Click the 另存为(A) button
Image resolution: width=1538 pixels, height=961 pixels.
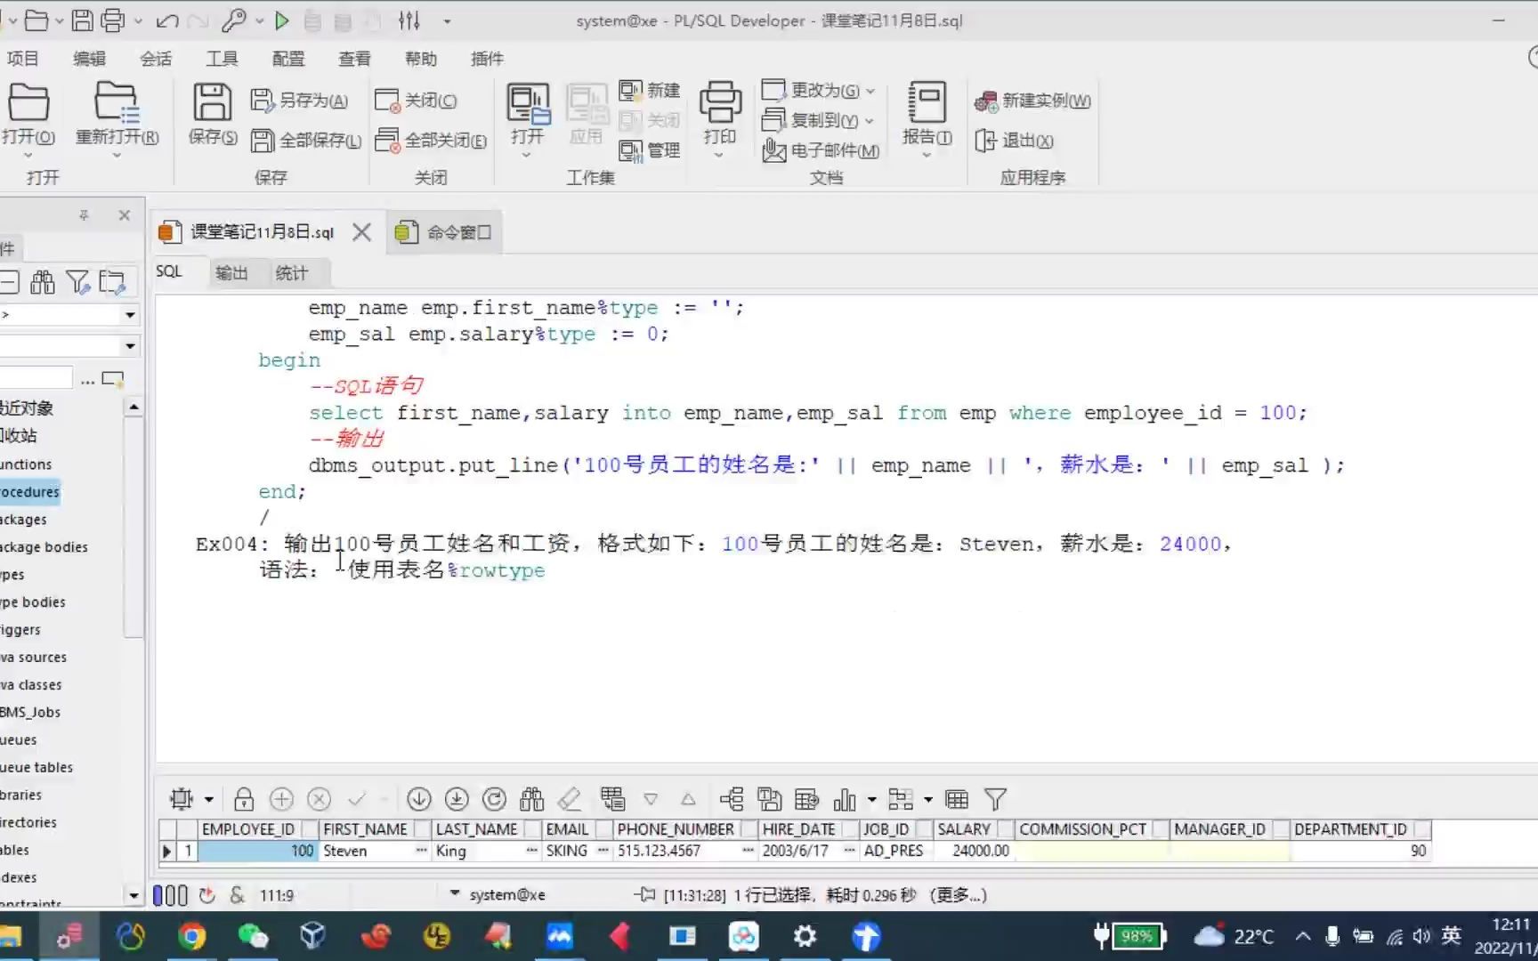click(299, 101)
